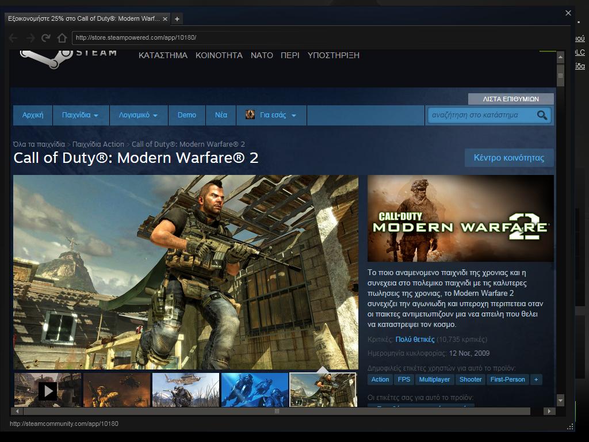Open the ΚΟΙΝΟΤΗΤΑ menu
This screenshot has height=442, width=589.
pos(219,55)
